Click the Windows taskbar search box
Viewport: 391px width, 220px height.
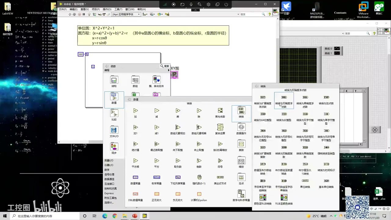[44, 216]
